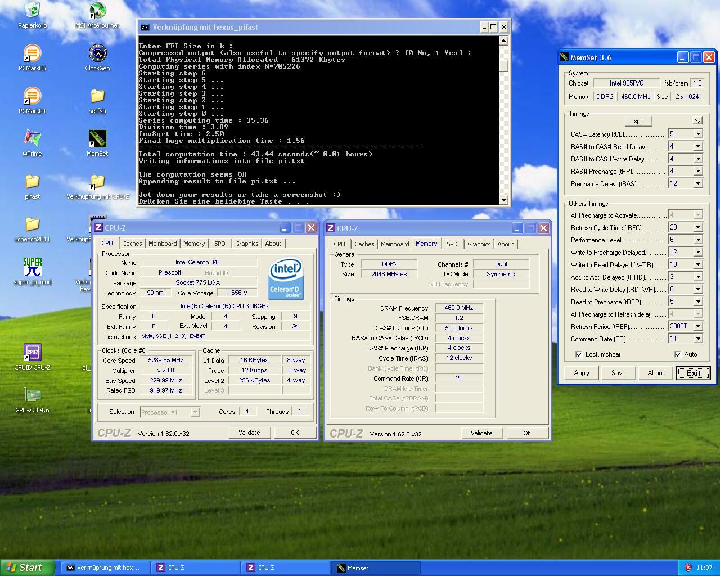Viewport: 720px width, 576px height.
Task: Expand the Write to Precharge Delayed dropdown
Action: 698,252
